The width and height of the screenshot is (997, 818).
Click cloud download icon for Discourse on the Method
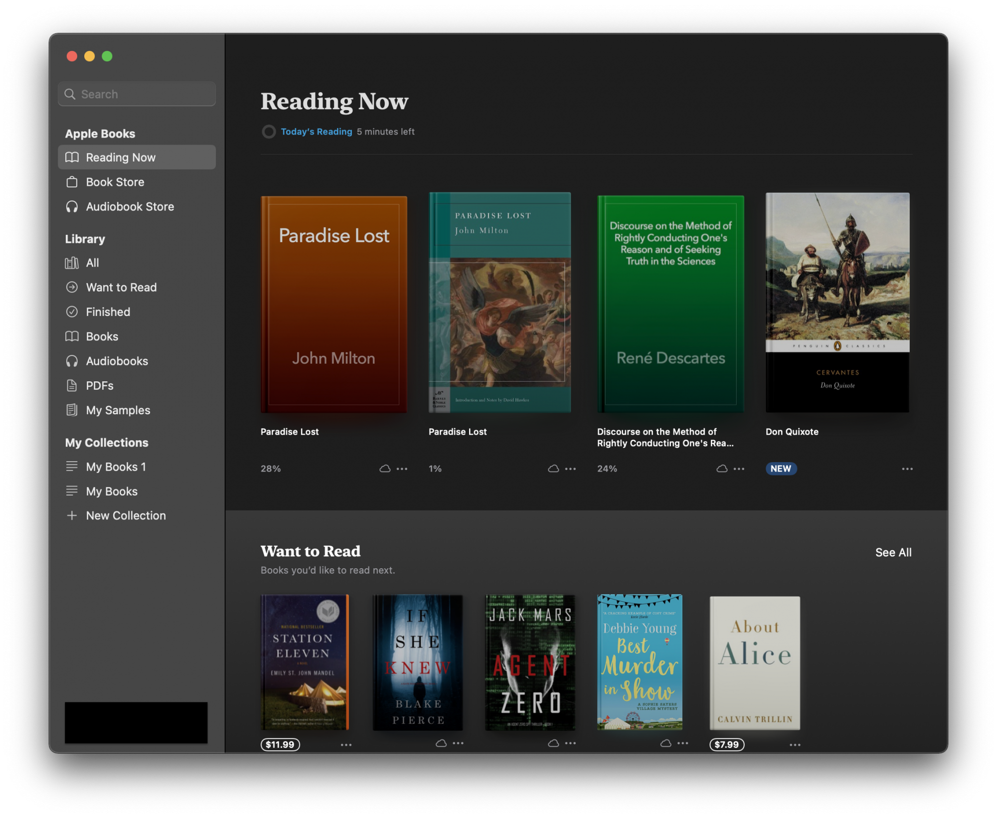[722, 469]
